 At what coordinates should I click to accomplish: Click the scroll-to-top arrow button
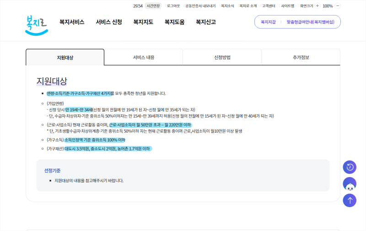[x=350, y=200]
